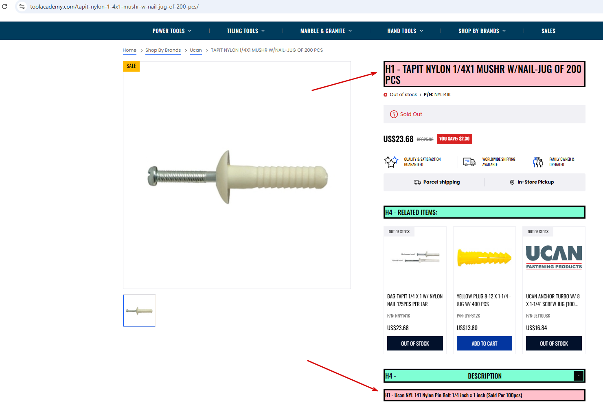Viewport: 603px width, 403px height.
Task: Open the Shop By Brands dropdown
Action: (482, 31)
